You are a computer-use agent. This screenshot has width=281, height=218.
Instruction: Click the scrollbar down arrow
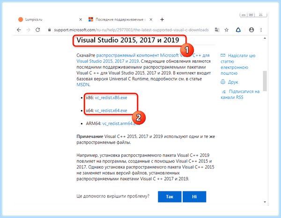point(265,202)
